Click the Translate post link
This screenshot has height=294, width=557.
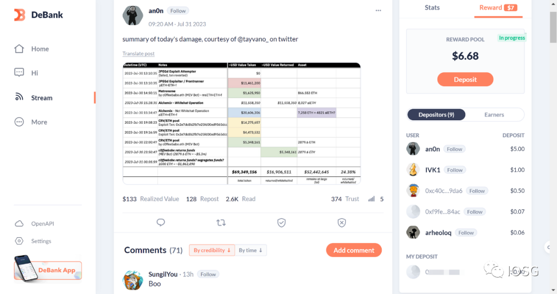138,54
